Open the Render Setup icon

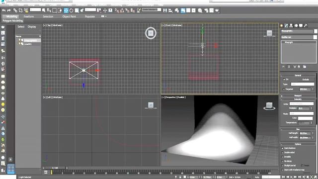click(206, 10)
